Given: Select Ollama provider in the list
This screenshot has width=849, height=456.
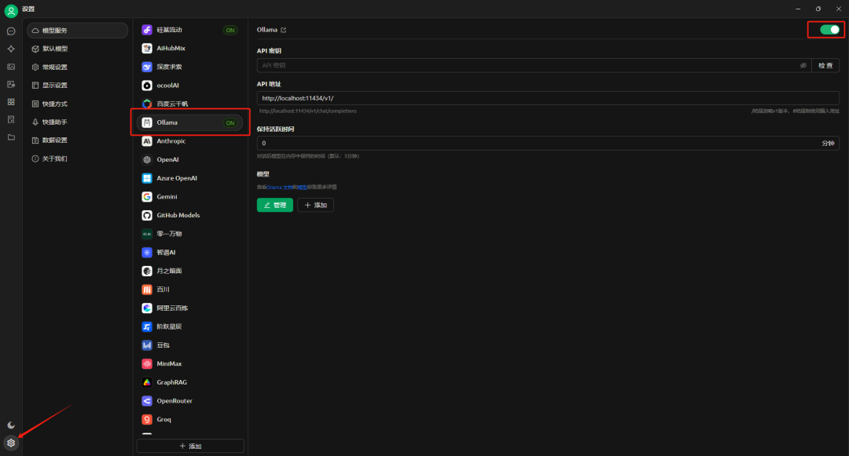Looking at the screenshot, I should (x=189, y=122).
